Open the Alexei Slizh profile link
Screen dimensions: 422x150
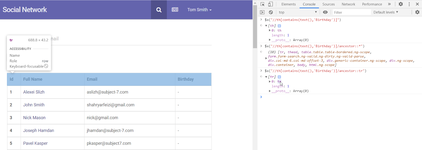tap(34, 92)
